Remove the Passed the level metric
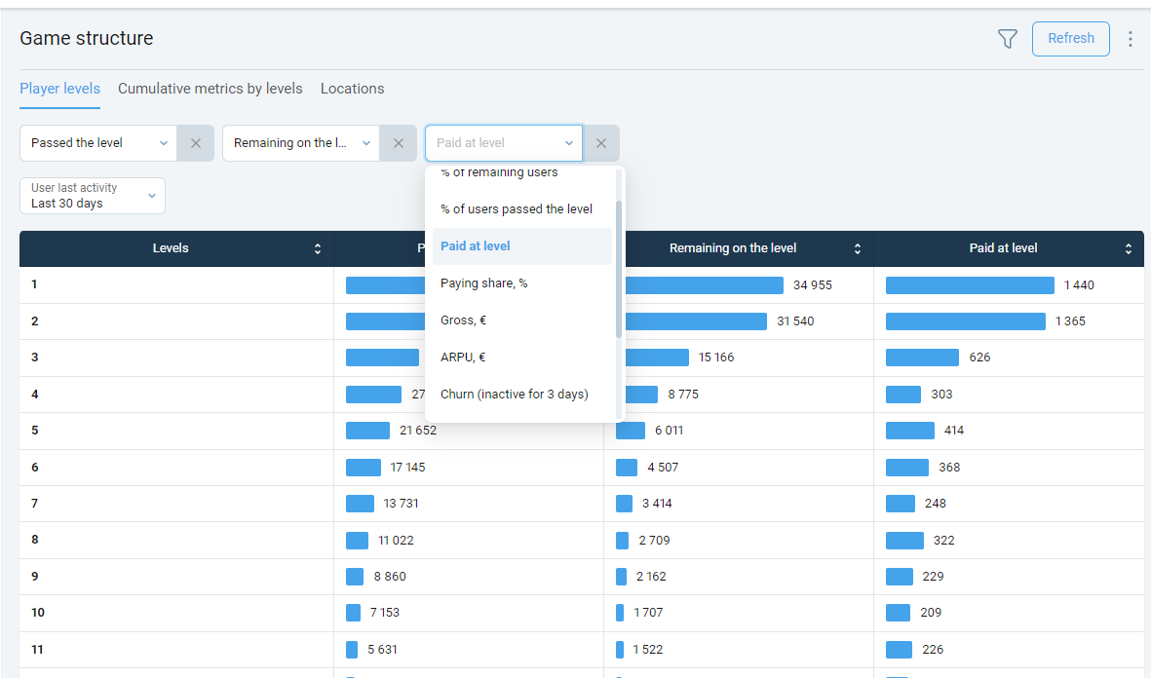The height and width of the screenshot is (678, 1151). pos(196,143)
